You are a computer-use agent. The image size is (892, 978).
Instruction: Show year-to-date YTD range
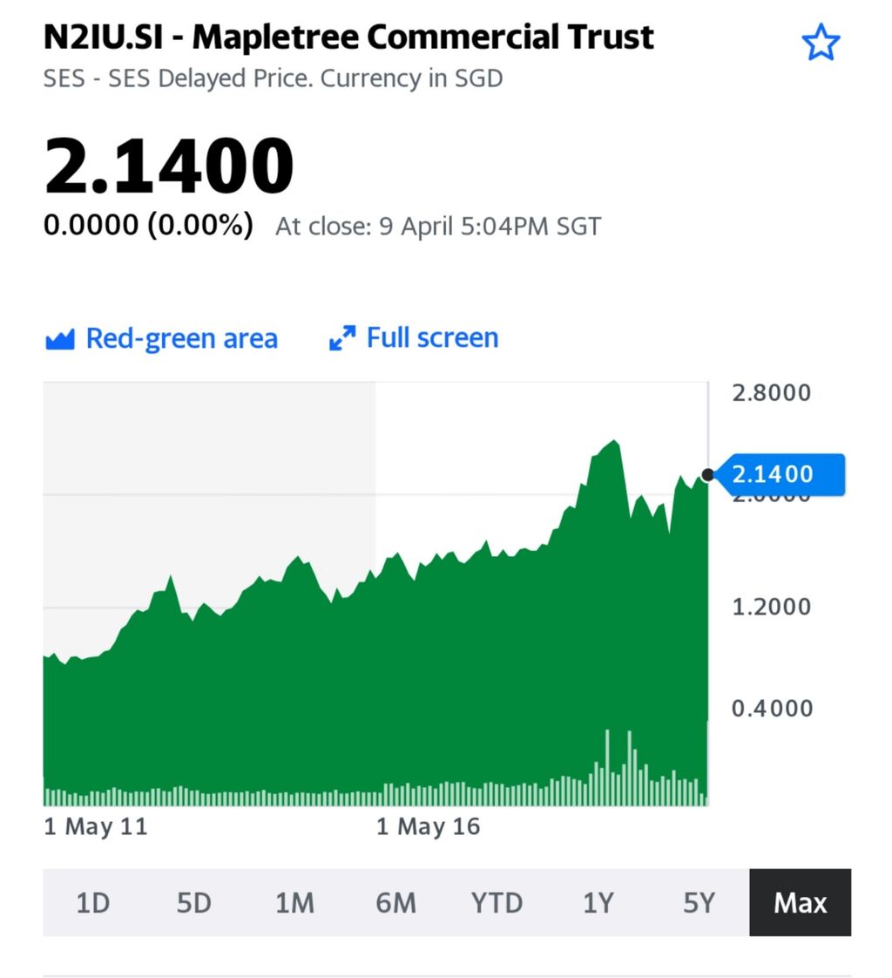pos(497,902)
